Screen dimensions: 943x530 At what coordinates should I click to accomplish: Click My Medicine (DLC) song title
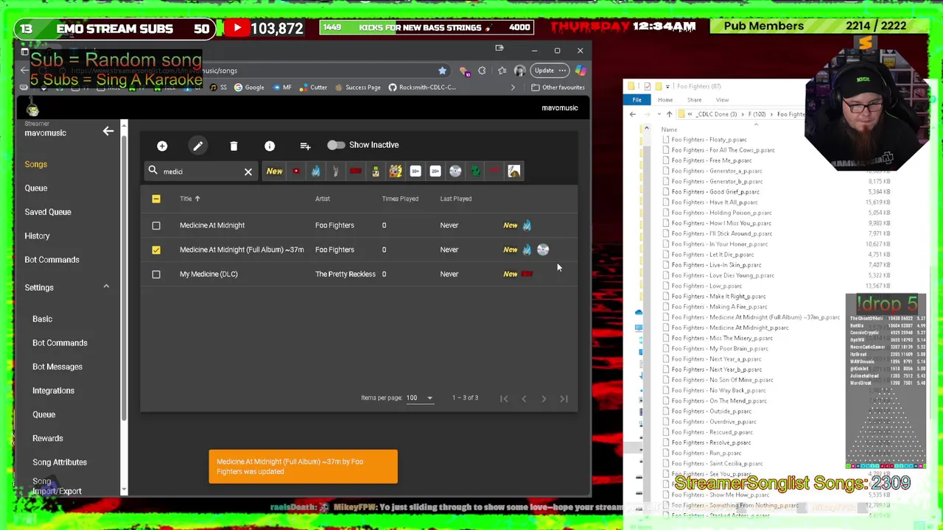(208, 274)
